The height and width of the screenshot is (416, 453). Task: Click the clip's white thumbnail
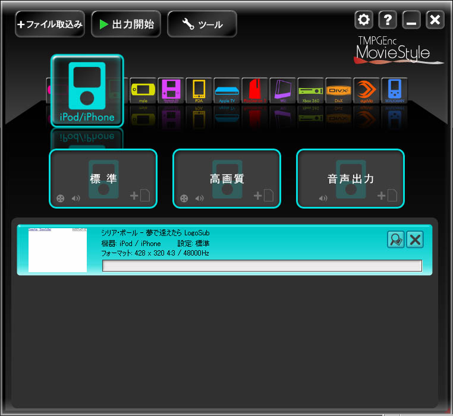click(x=58, y=250)
